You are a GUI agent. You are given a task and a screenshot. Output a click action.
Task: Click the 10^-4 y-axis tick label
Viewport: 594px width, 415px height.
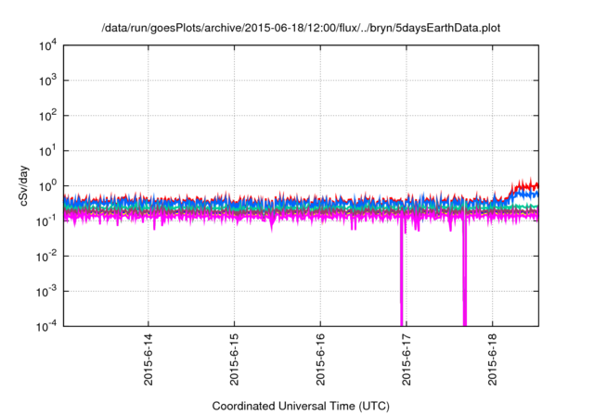pyautogui.click(x=47, y=326)
